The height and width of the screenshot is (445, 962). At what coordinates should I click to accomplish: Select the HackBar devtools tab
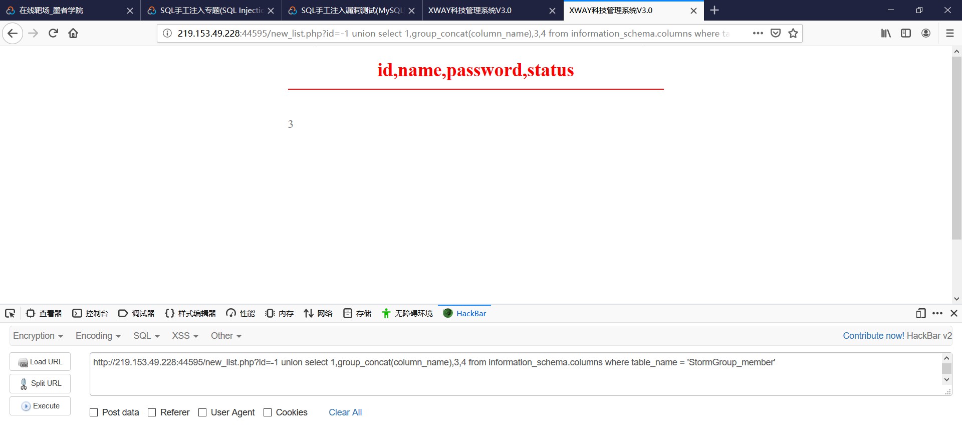(464, 314)
